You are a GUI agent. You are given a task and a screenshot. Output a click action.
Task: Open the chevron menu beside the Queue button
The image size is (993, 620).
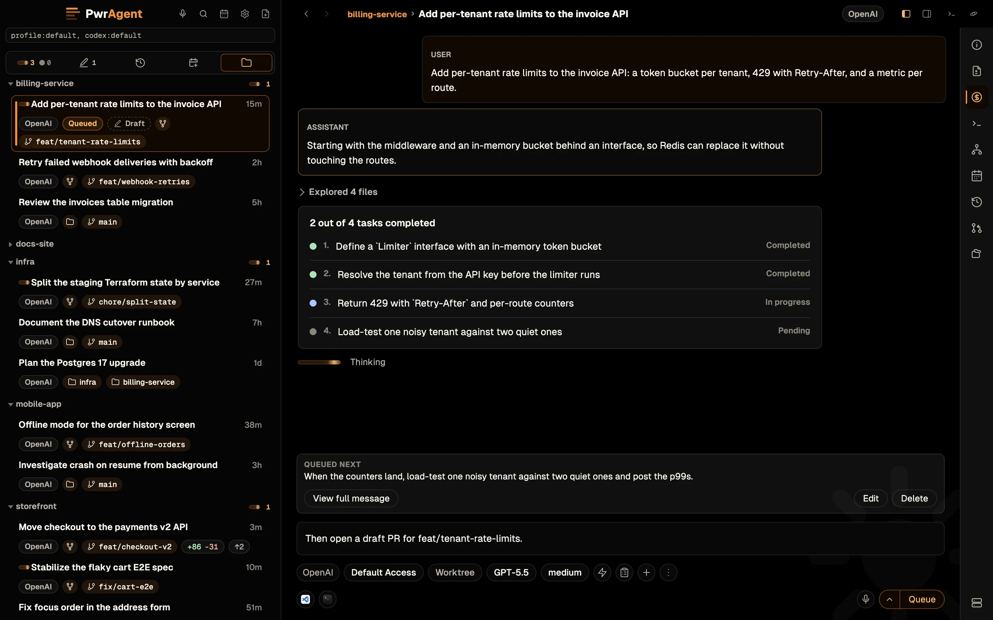tap(890, 599)
